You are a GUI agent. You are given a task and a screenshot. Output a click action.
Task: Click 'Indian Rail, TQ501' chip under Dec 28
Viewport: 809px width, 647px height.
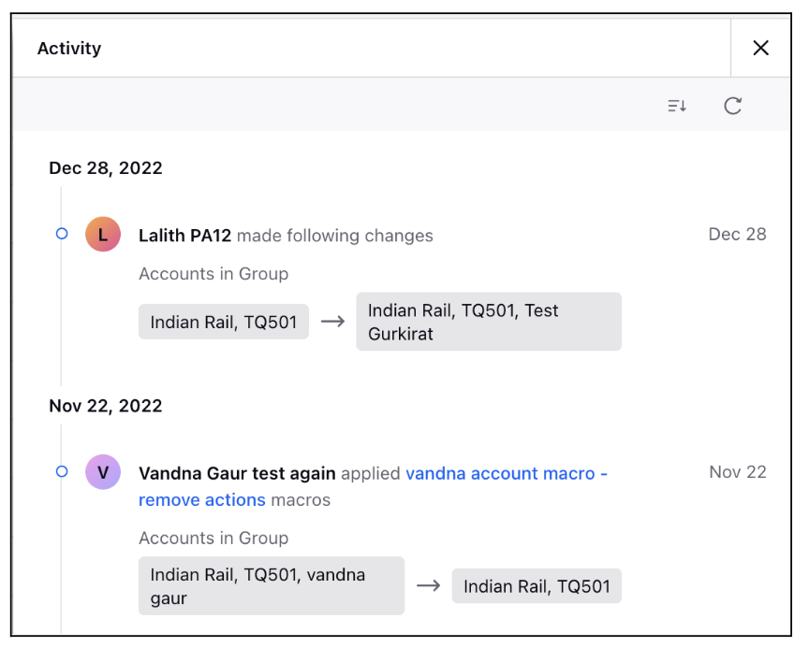pyautogui.click(x=224, y=322)
